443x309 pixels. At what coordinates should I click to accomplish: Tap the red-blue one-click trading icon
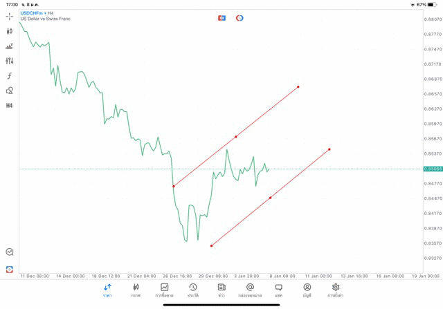(221, 17)
